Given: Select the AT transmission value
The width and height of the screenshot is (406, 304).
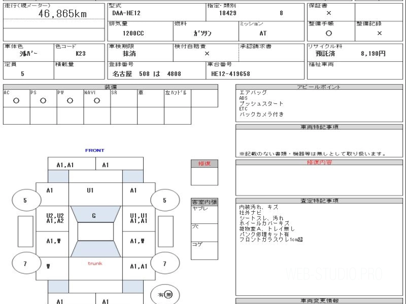Looking at the screenshot, I should coord(263,33).
